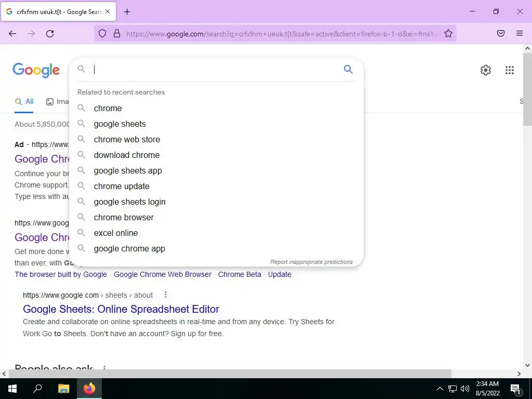Open the Windows Start menu
The image size is (532, 399).
point(12,389)
